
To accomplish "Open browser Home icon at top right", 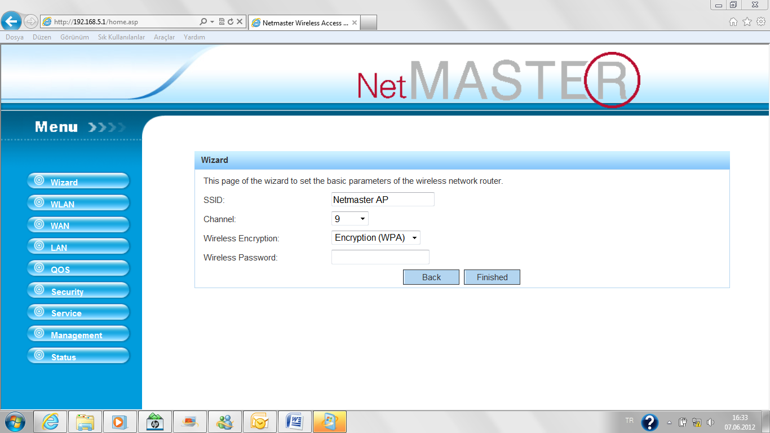I will [x=733, y=21].
